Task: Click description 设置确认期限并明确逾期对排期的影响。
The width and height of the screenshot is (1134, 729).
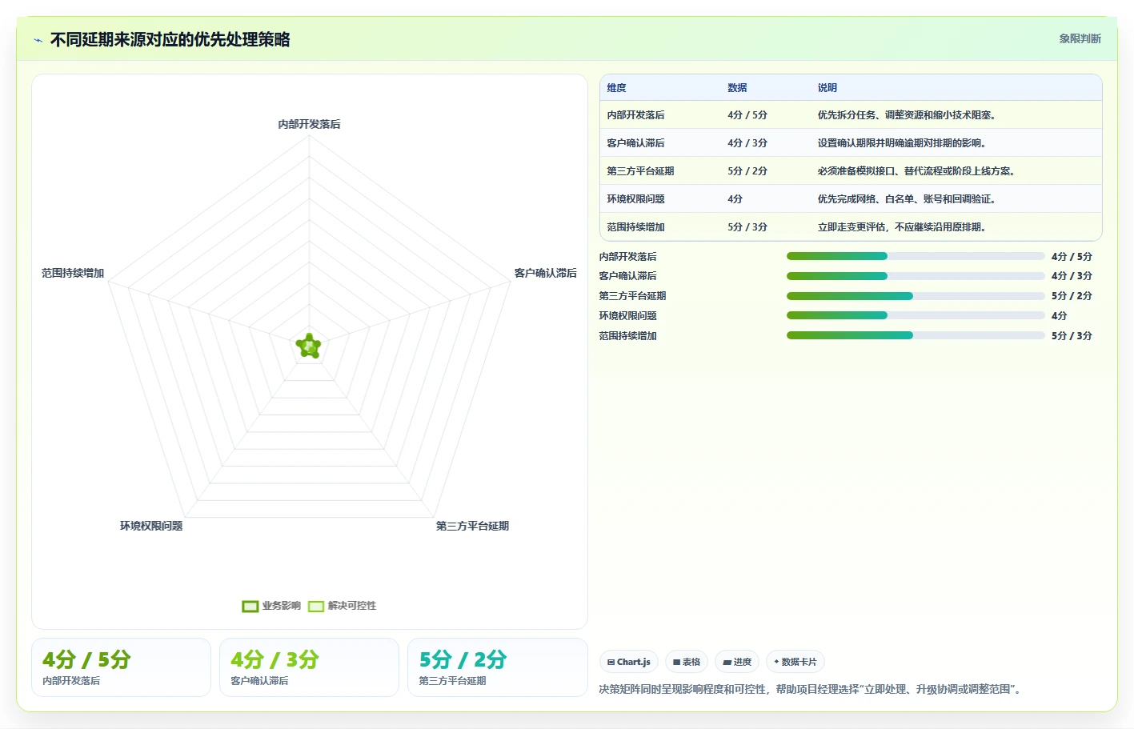Action: 902,143
